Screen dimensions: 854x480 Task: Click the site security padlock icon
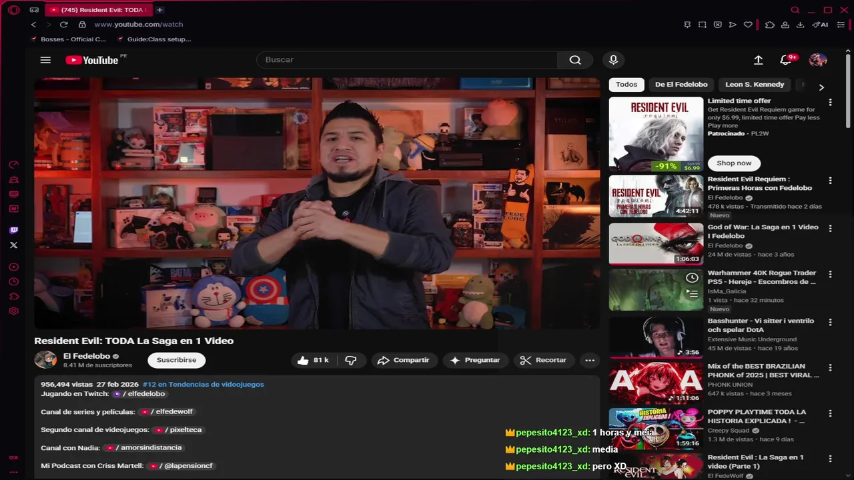tap(82, 25)
